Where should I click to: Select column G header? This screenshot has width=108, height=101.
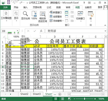96,37
